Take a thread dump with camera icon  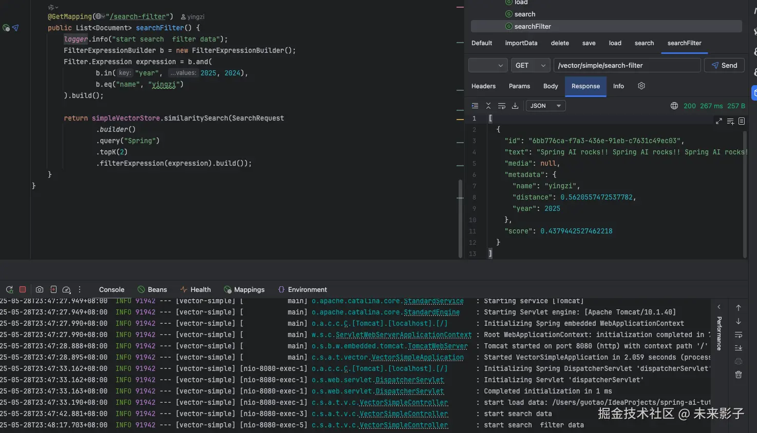[40, 289]
